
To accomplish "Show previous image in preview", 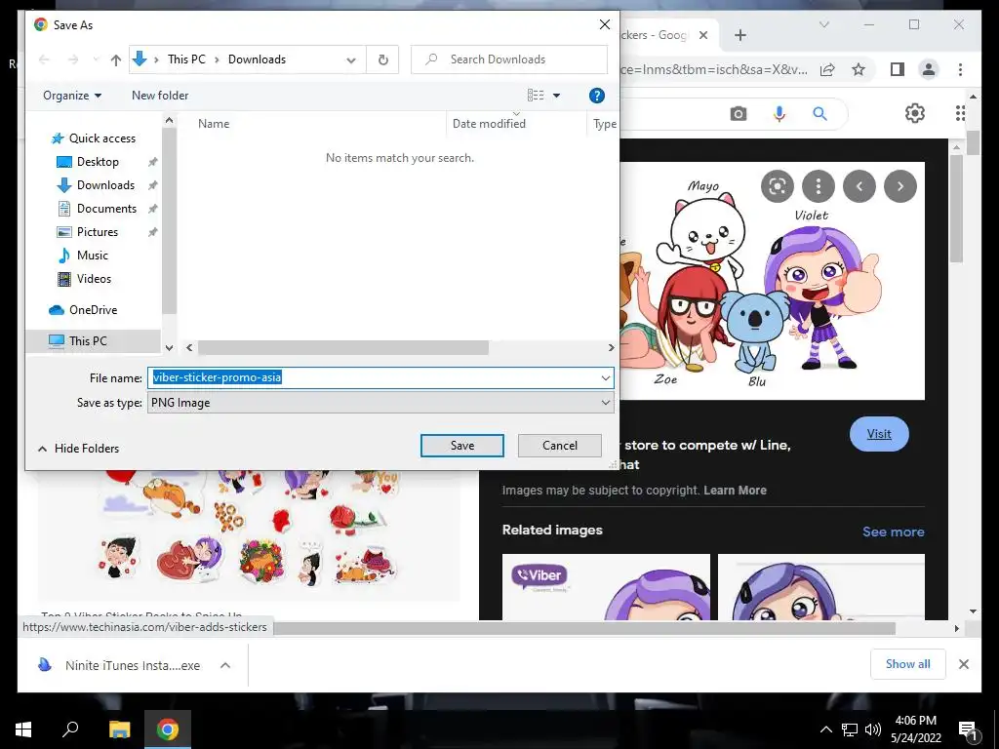I will [859, 186].
